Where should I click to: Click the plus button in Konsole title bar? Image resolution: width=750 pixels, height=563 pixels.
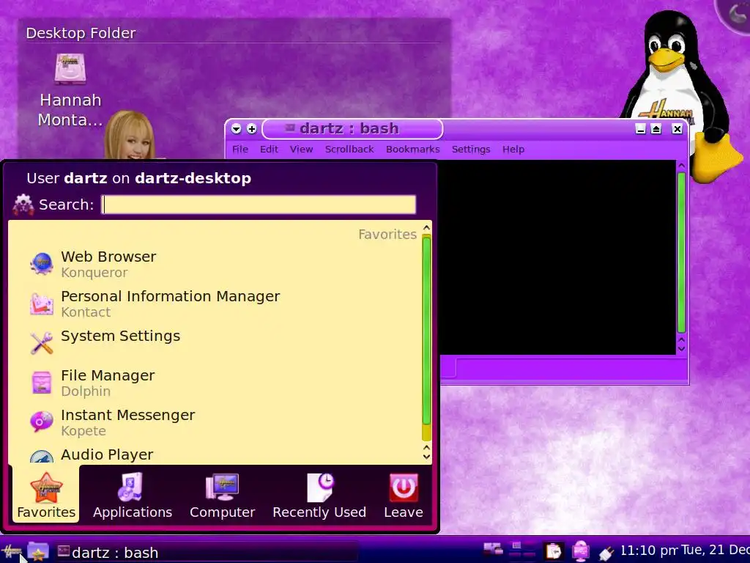(x=252, y=129)
